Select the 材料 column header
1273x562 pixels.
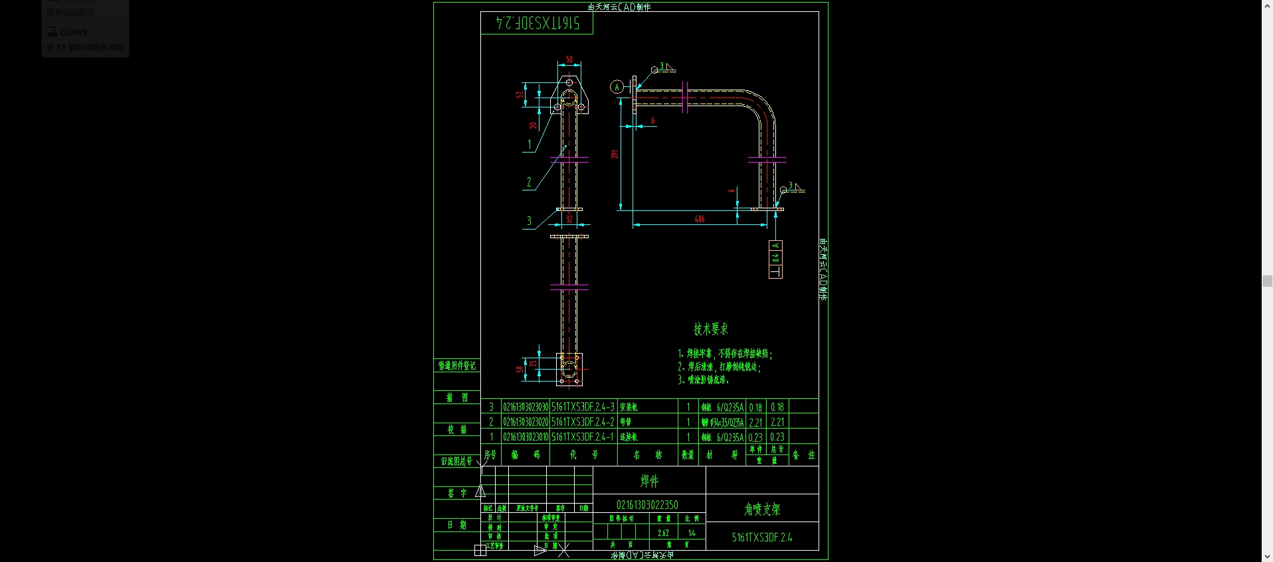722,455
